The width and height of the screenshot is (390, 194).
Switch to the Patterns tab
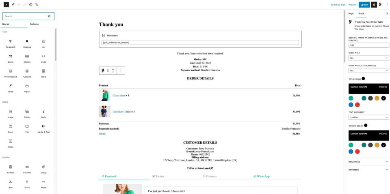pyautogui.click(x=34, y=24)
